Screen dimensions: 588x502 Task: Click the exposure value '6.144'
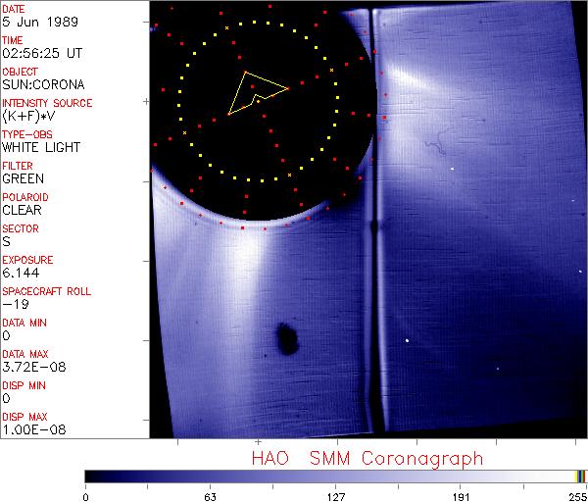21,273
